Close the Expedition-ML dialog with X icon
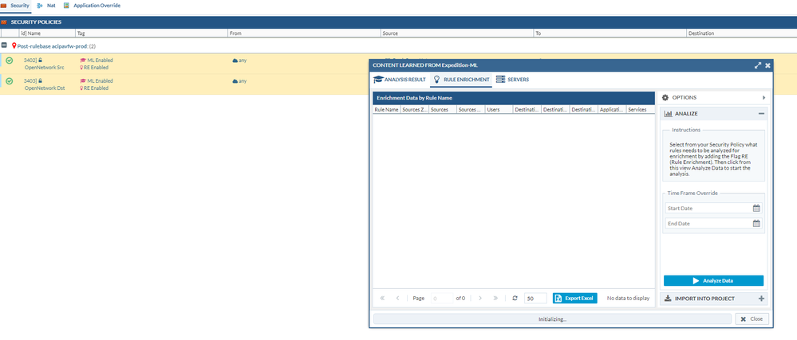The image size is (797, 340). click(x=767, y=65)
